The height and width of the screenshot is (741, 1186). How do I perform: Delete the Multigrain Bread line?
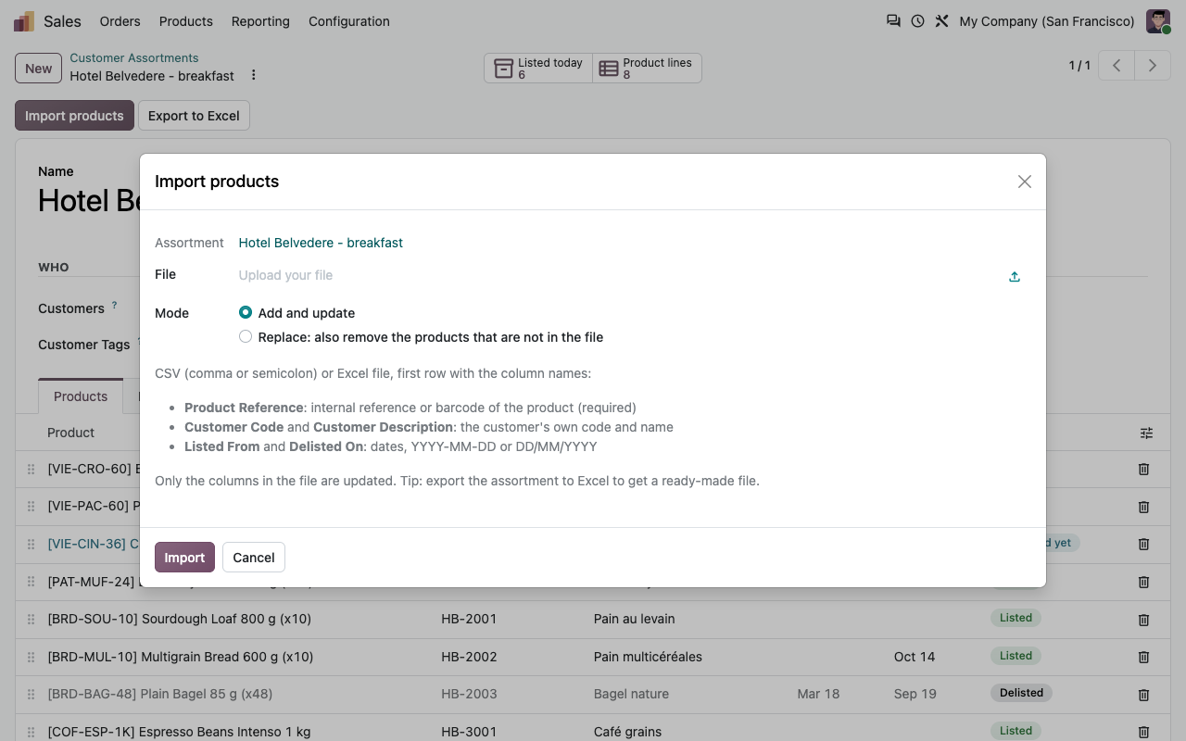1143,658
